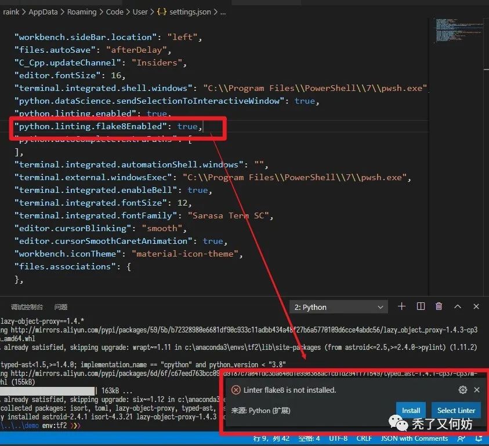Click indentation status 空格: 4
The height and width of the screenshot is (446, 489).
(x=309, y=438)
